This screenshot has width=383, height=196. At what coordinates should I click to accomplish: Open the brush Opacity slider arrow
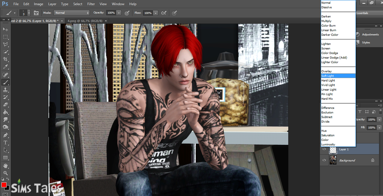tap(119, 13)
